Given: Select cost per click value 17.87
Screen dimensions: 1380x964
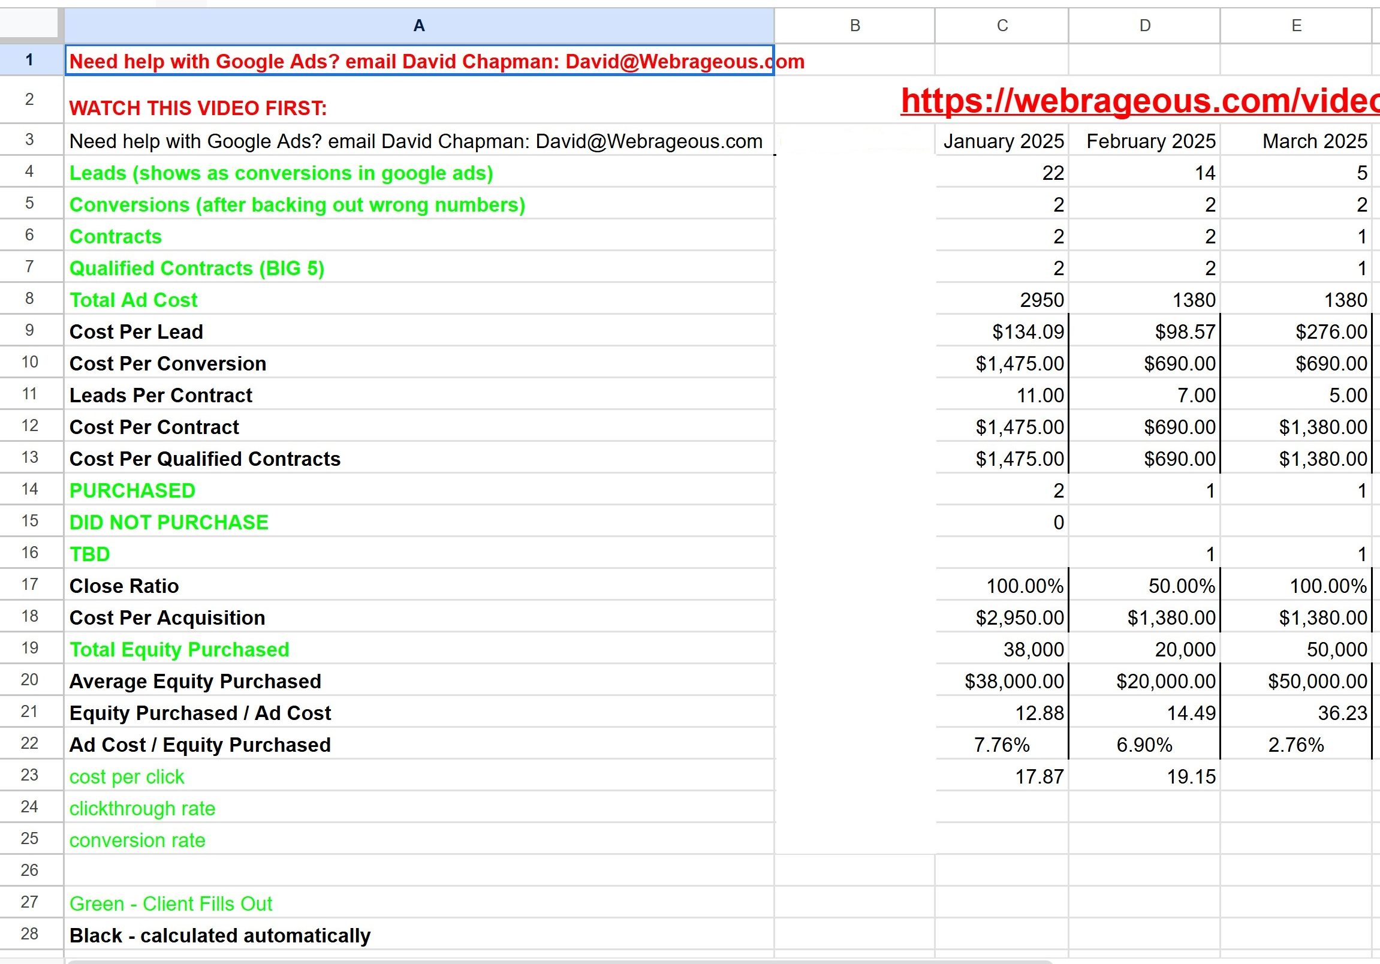Looking at the screenshot, I should pos(1002,776).
